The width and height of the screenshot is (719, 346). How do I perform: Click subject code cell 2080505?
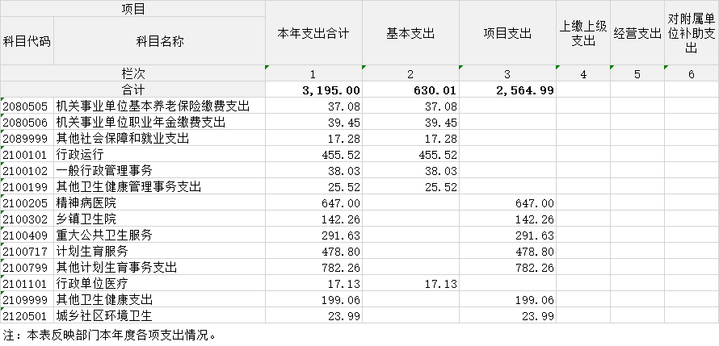27,106
